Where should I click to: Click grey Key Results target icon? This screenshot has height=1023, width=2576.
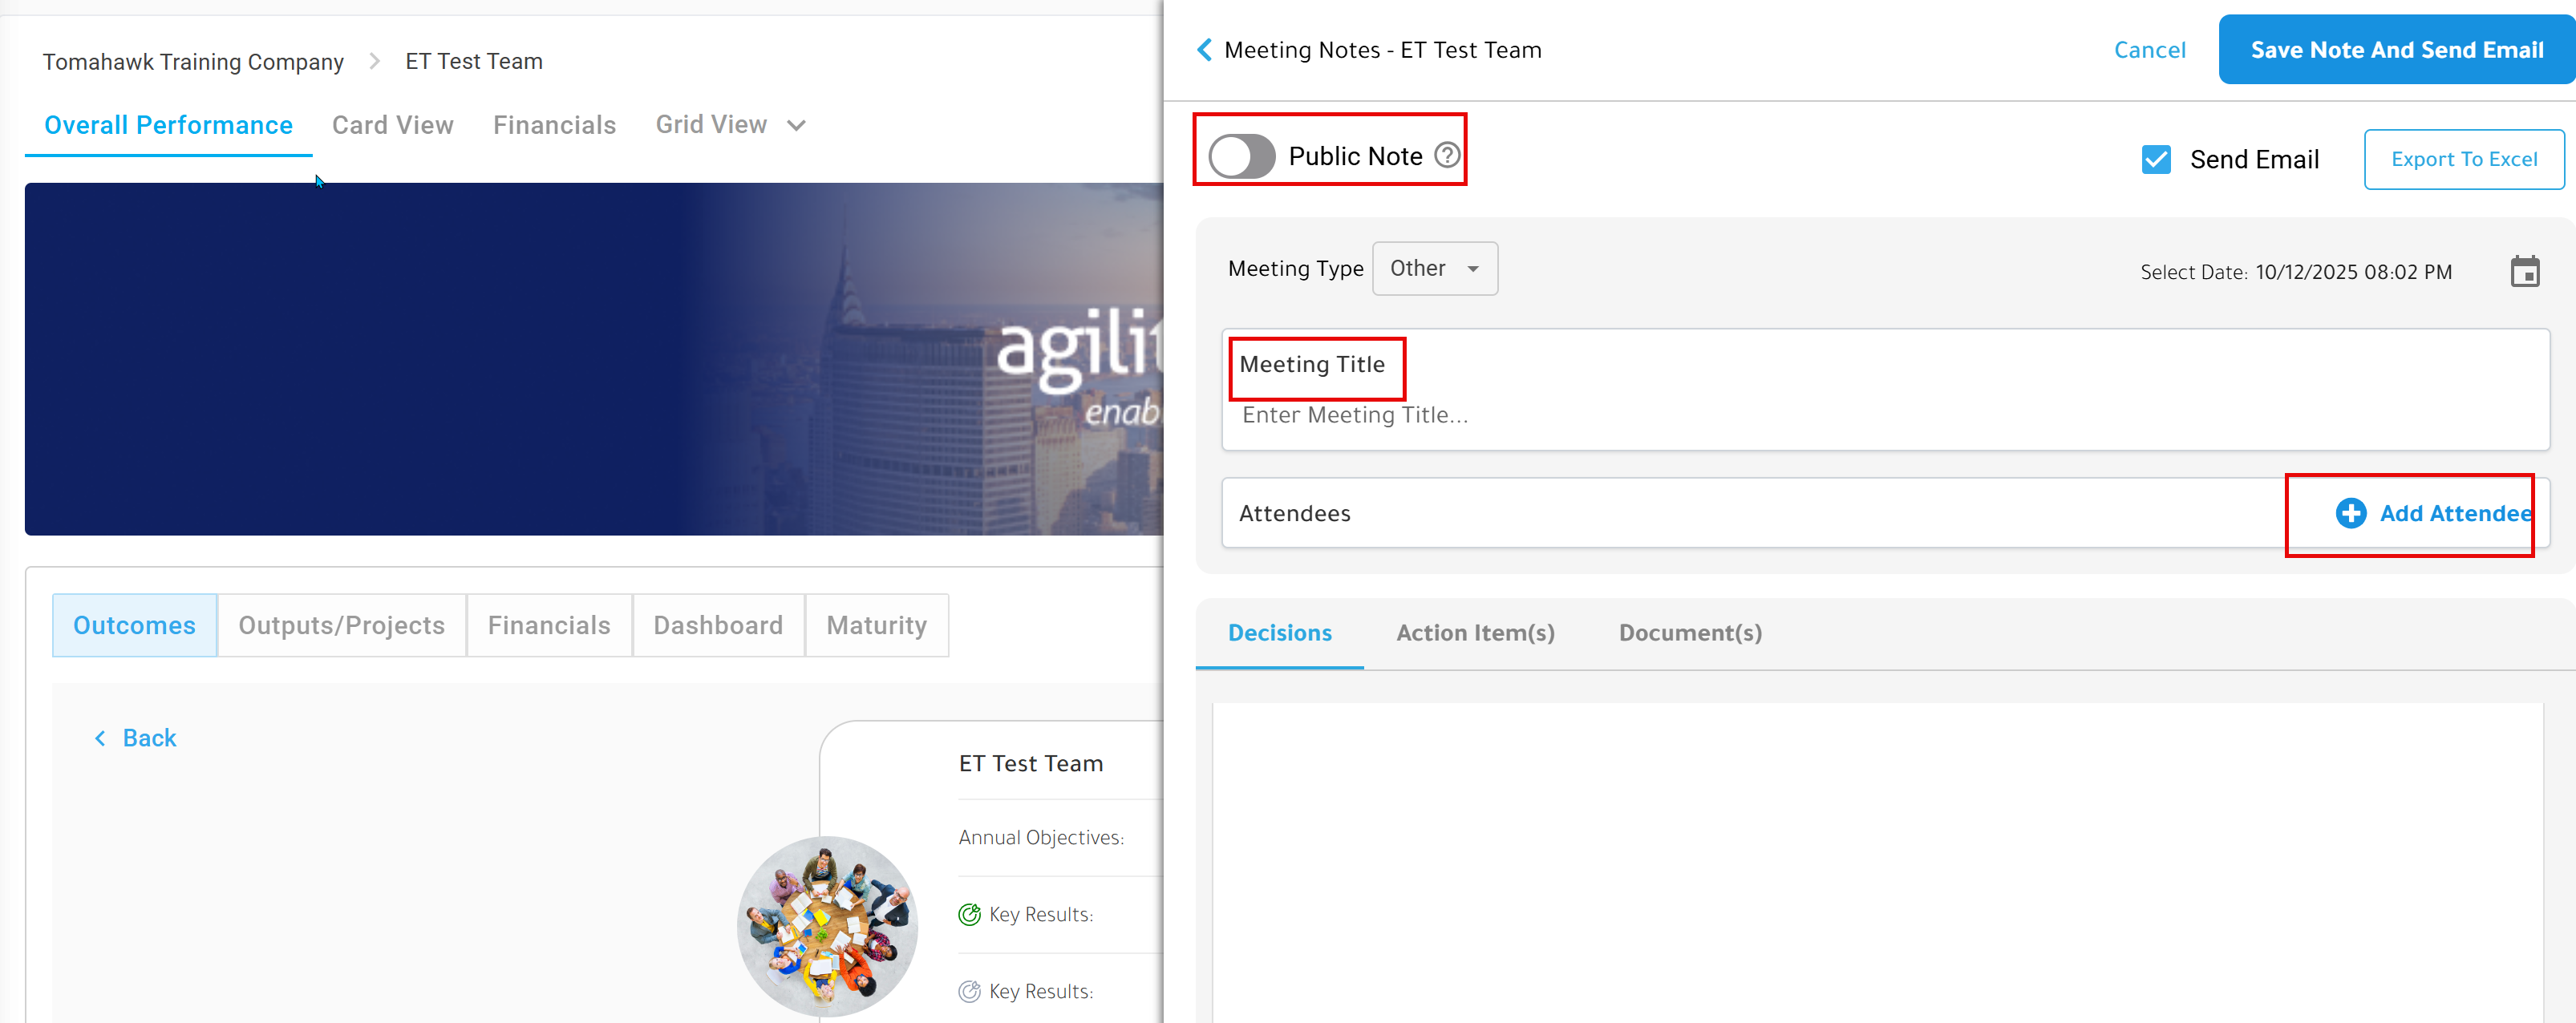969,991
